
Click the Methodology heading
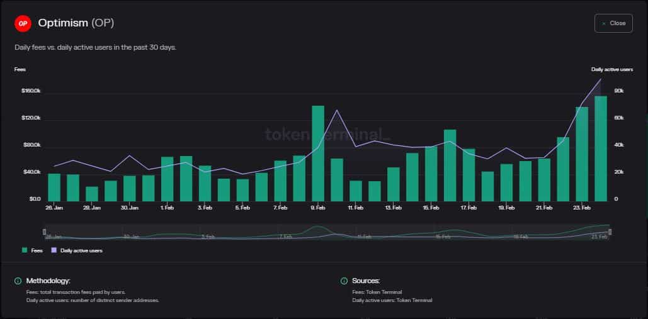[x=48, y=281]
